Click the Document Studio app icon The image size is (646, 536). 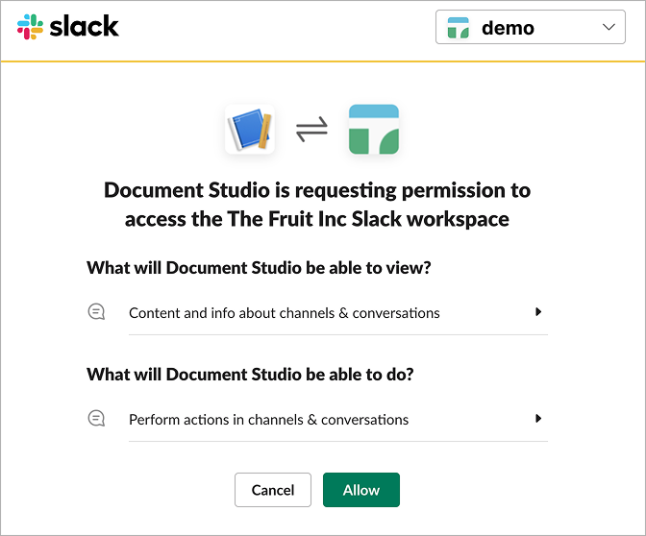(x=250, y=130)
